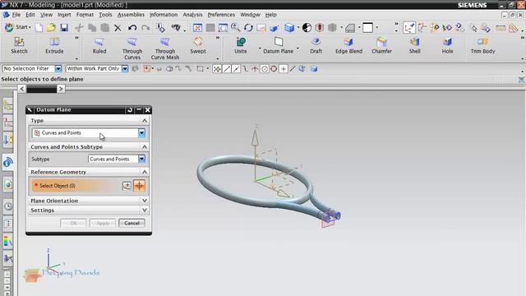Click the Cancel button in Datum Plane dialog
The height and width of the screenshot is (296, 526).
(131, 223)
